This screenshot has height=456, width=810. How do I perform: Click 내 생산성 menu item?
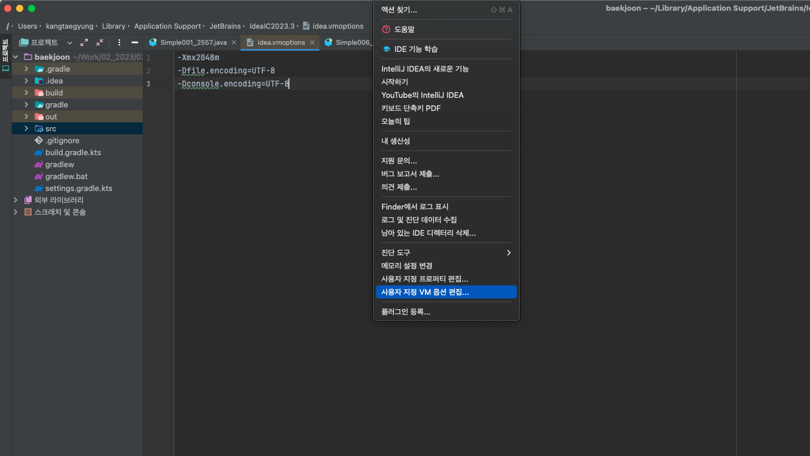click(446, 141)
